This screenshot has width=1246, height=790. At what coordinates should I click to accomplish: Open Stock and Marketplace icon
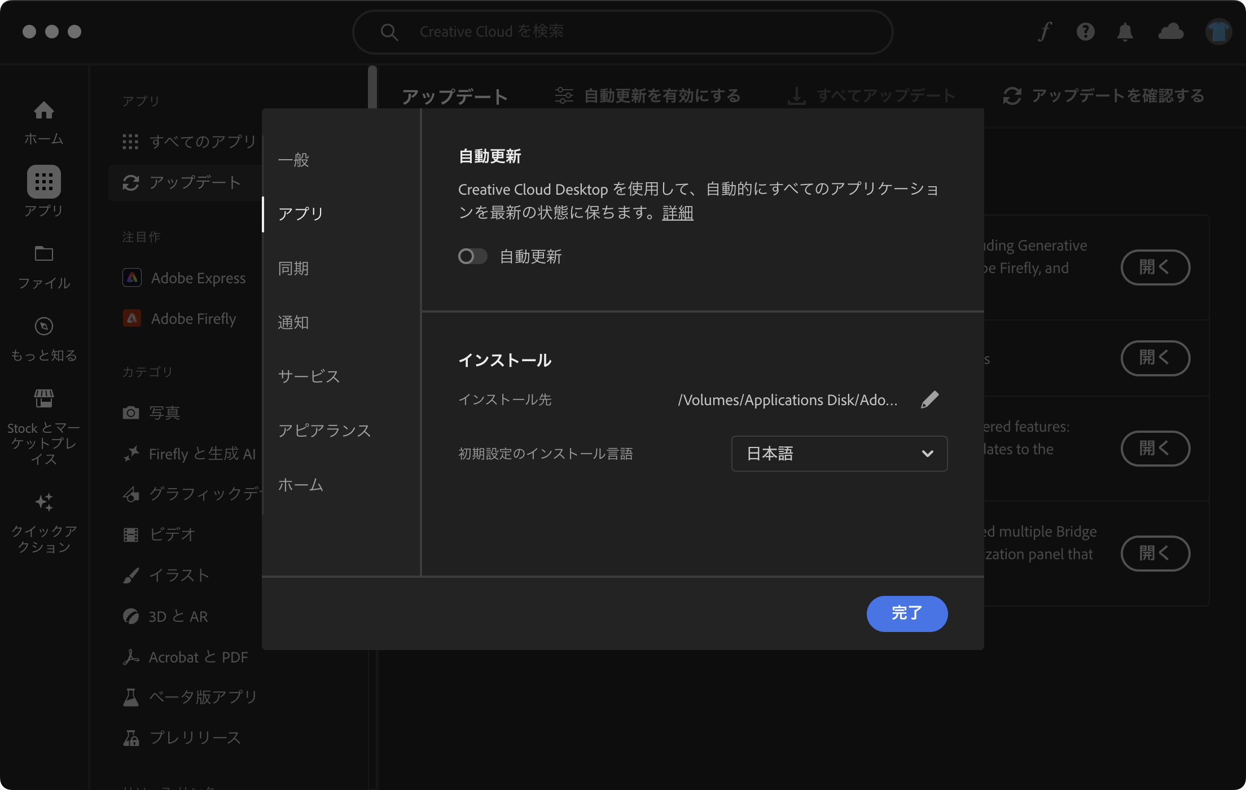(x=44, y=398)
